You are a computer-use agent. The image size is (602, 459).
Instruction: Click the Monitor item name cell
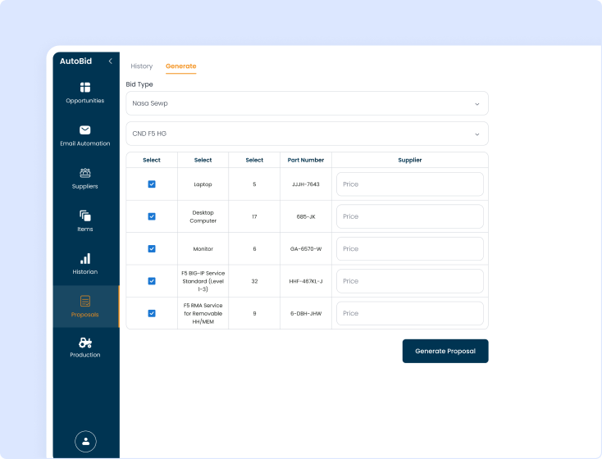(203, 248)
